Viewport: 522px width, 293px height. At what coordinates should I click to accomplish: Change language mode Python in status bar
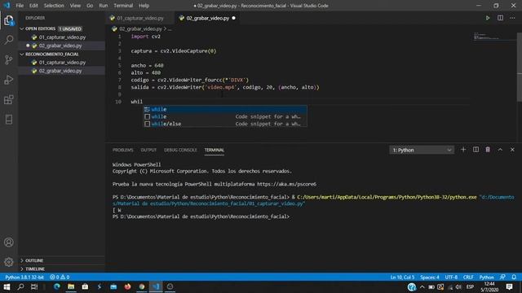tap(486, 277)
